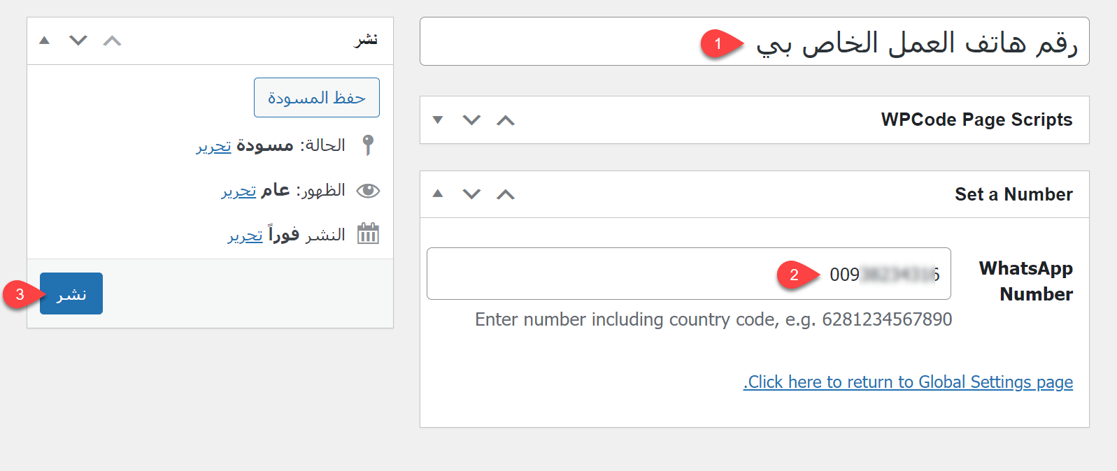
Task: Move Publish panel down using down chevron
Action: tap(78, 41)
